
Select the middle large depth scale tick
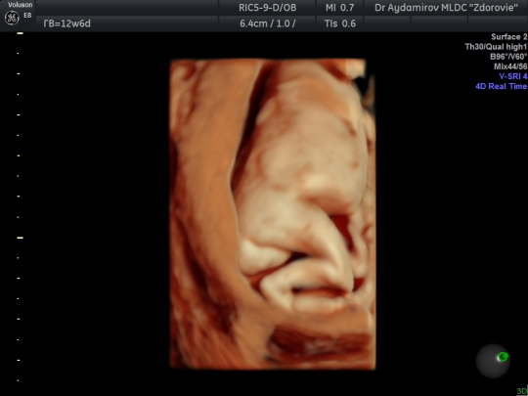coord(20,238)
